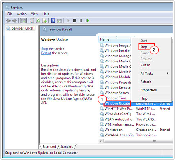Click the Pause Service icon

coord(81,21)
